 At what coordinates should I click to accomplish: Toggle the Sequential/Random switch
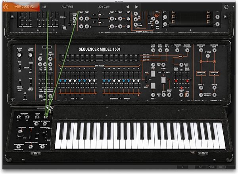point(121,99)
